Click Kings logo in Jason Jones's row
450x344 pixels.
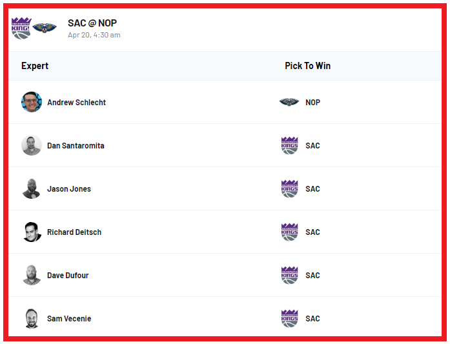(290, 189)
